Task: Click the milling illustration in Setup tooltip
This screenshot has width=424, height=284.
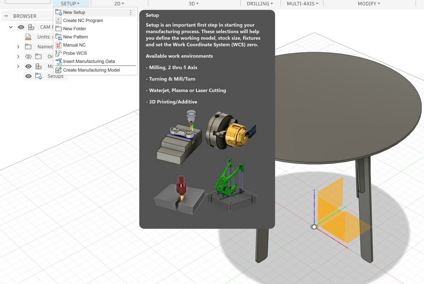Action: click(x=179, y=136)
